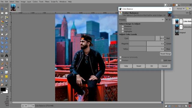Select the Ellipse Select tool
The image size is (192, 108).
tap(6, 13)
